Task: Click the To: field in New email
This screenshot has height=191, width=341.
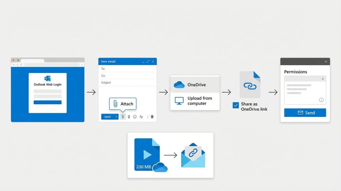Action: [x=128, y=69]
